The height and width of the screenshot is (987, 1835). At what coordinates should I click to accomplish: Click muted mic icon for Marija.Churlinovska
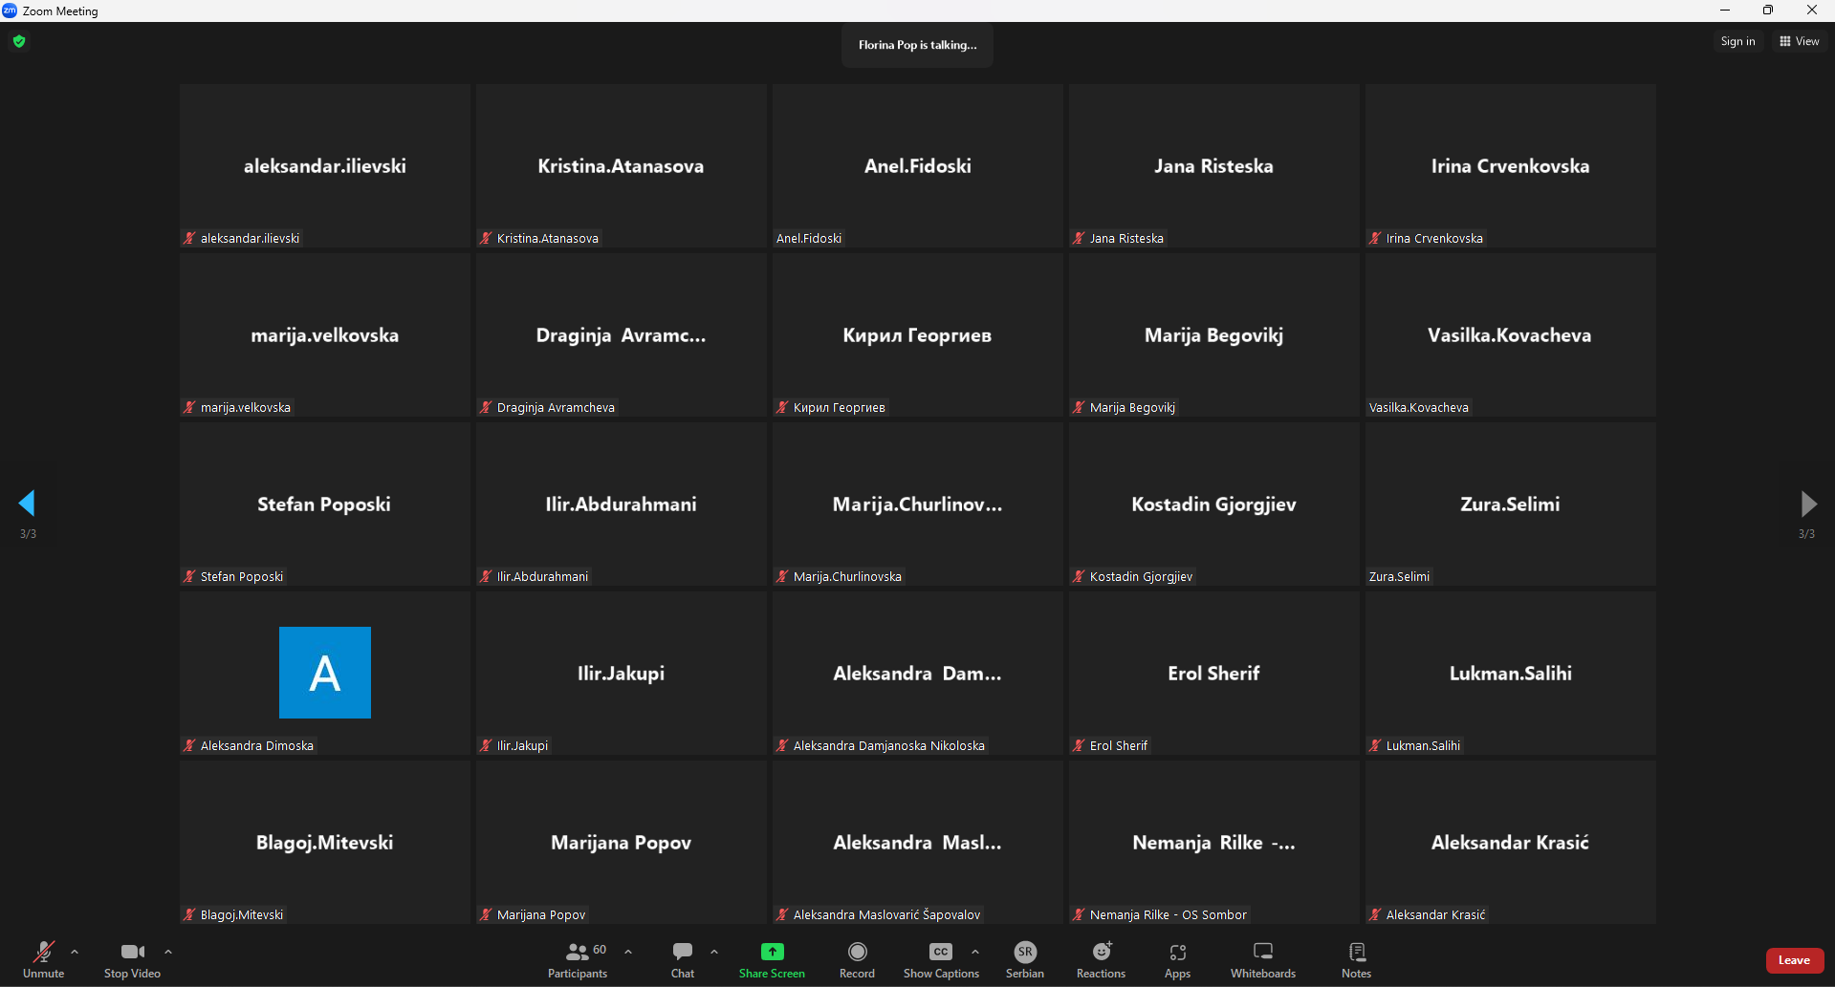[782, 576]
